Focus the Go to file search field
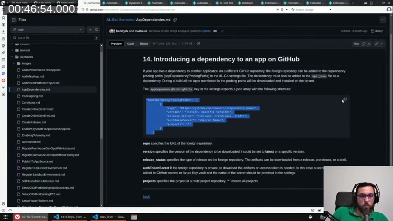This screenshot has height=221, width=393. click(55, 38)
